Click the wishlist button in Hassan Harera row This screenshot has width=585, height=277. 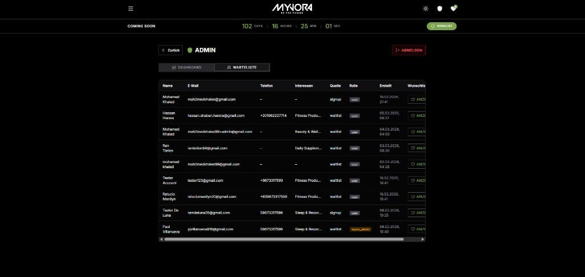[416, 115]
